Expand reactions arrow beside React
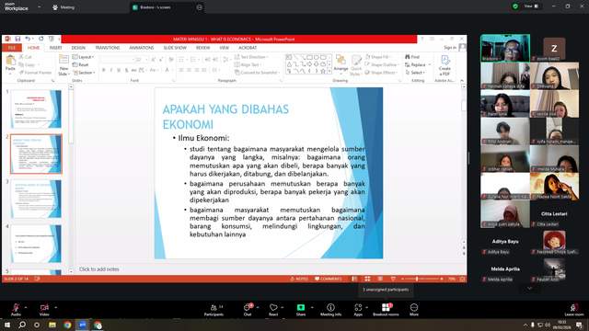Viewport: 589px width, 331px height. coord(283,307)
